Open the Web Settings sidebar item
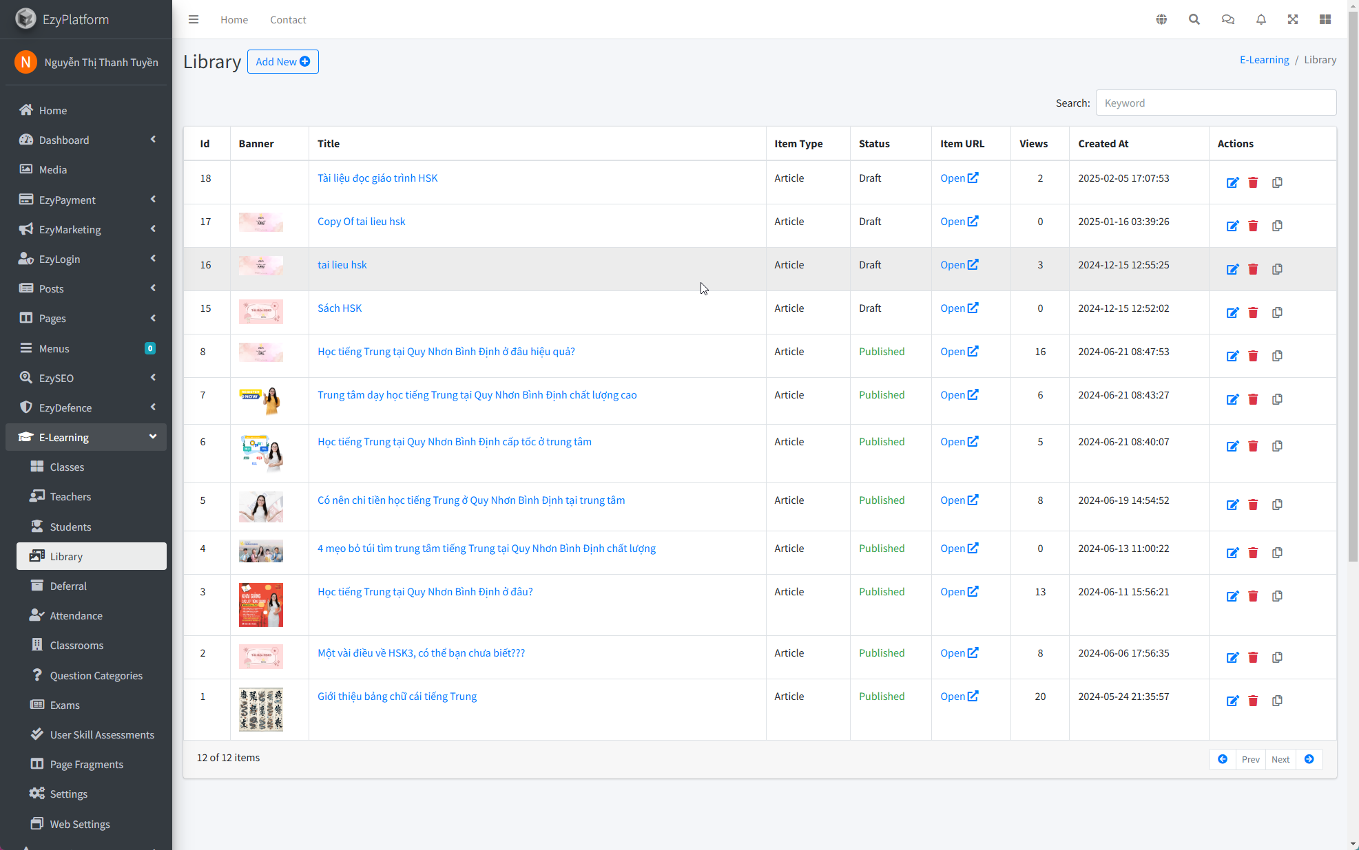Image resolution: width=1359 pixels, height=850 pixels. click(92, 824)
